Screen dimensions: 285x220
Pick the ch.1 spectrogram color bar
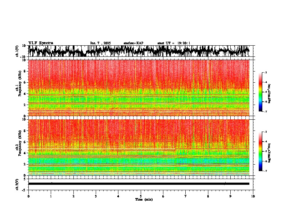pos(260,92)
